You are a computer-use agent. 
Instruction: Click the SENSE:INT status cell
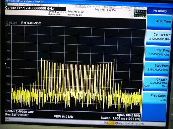click(80, 6)
